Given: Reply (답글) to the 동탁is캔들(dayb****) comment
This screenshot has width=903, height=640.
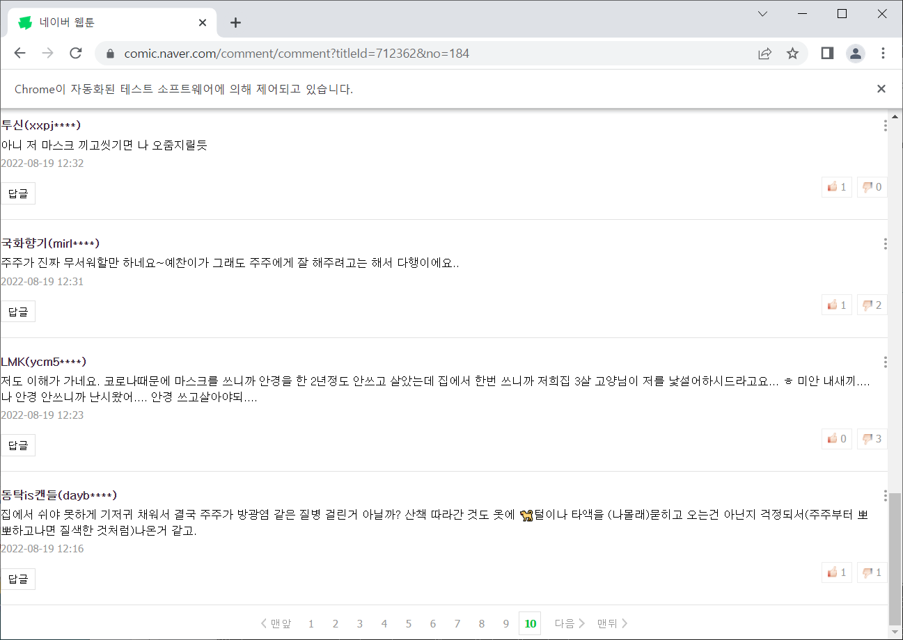Looking at the screenshot, I should coord(18,579).
